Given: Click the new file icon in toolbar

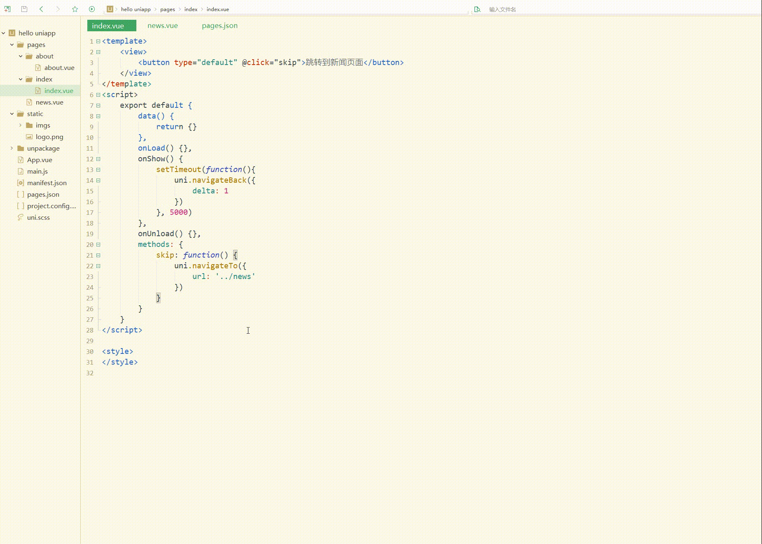Looking at the screenshot, I should tap(7, 9).
